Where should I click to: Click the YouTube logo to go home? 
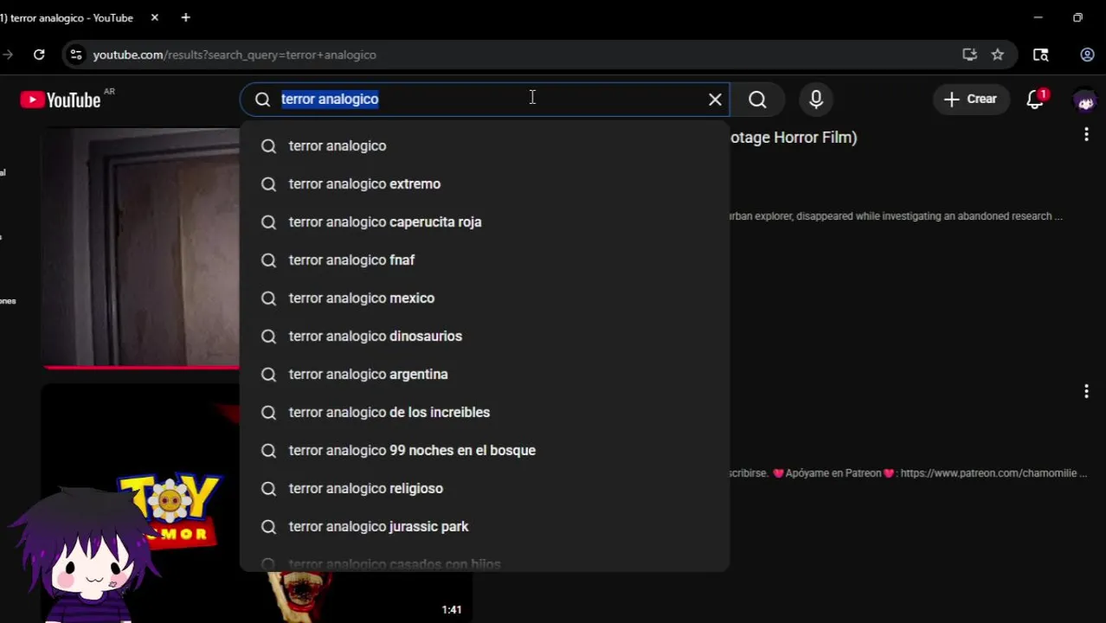pyautogui.click(x=61, y=100)
